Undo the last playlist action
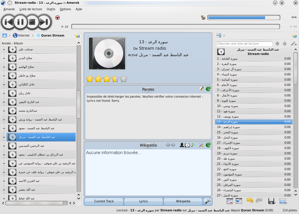The height and width of the screenshot is (214, 299). click(250, 201)
